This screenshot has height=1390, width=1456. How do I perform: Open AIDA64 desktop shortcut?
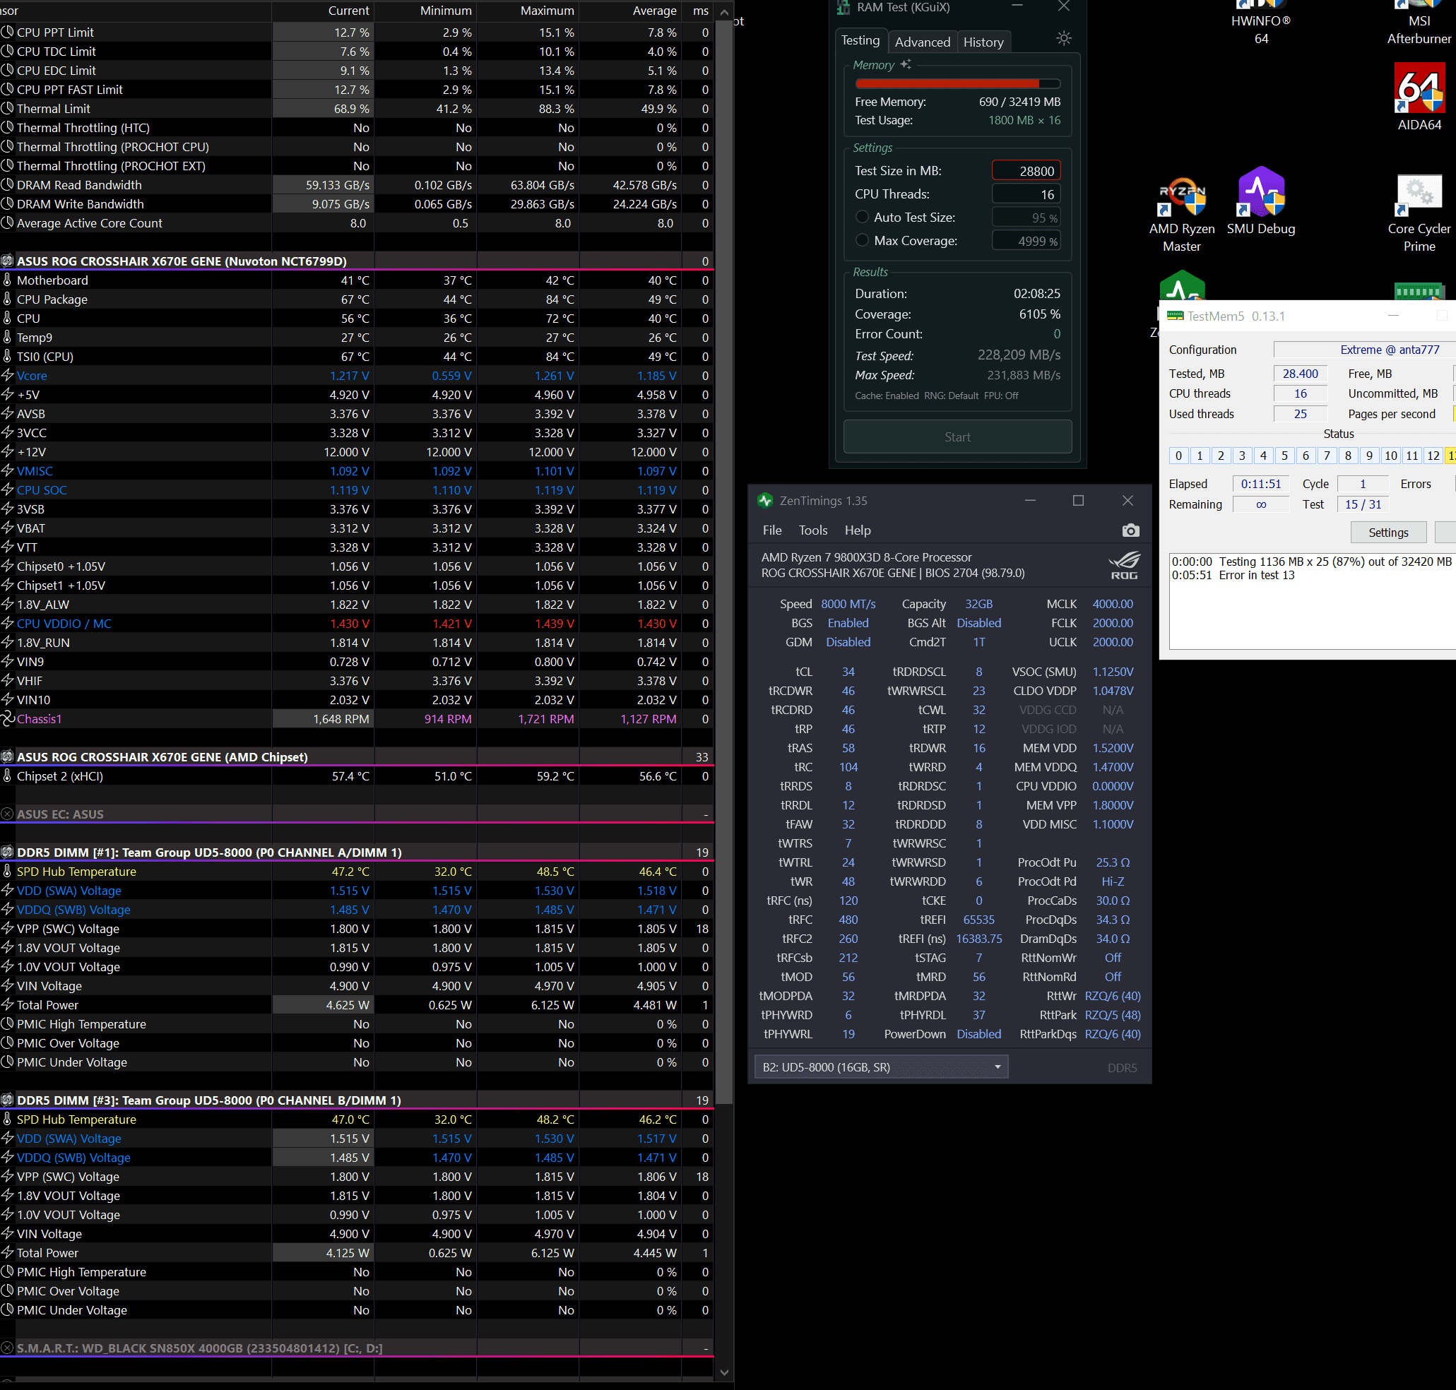(x=1419, y=89)
